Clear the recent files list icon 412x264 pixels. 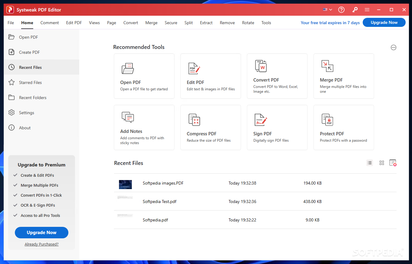click(x=393, y=163)
